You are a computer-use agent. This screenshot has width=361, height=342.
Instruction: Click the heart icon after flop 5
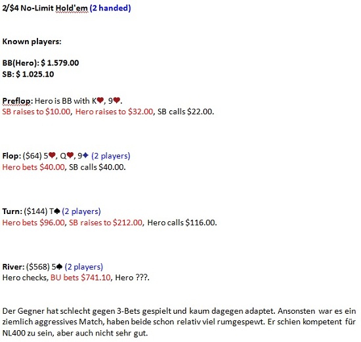pos(52,156)
